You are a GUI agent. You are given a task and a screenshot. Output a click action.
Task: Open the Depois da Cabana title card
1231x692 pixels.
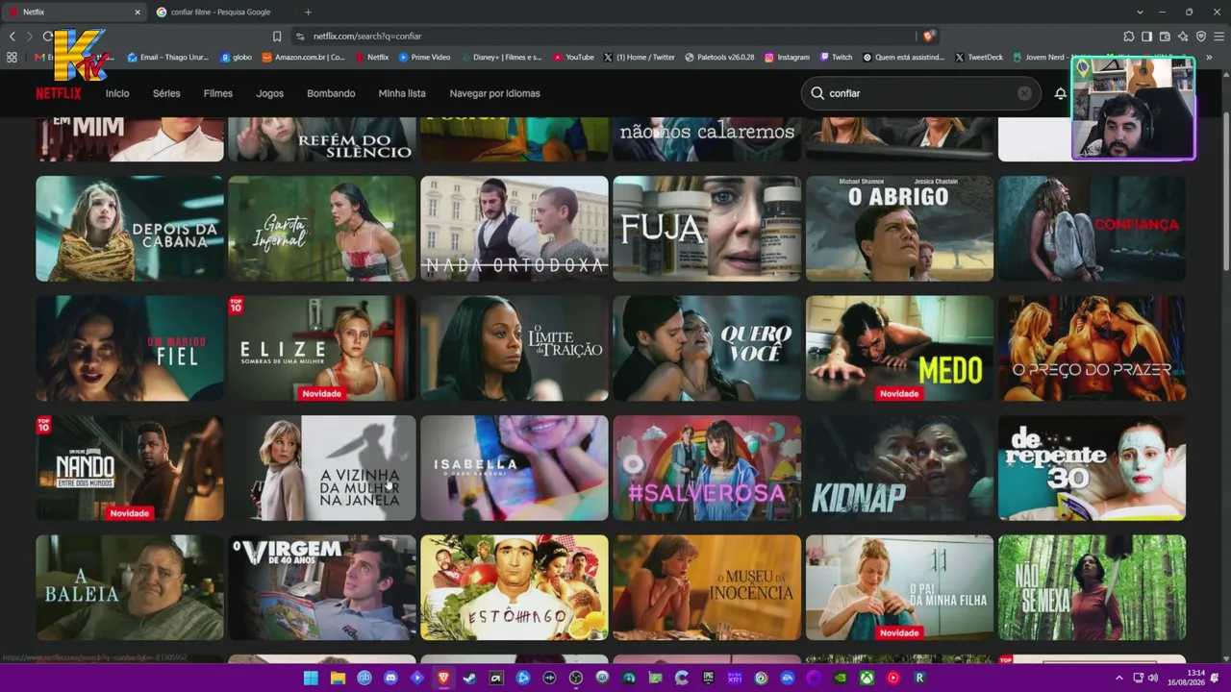click(130, 229)
